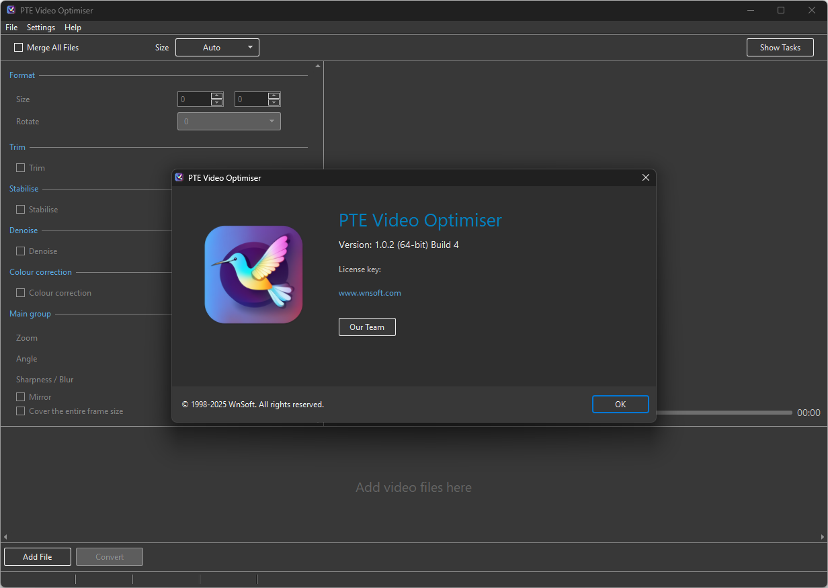The image size is (828, 588).
Task: Open the Size Auto dropdown
Action: pos(217,48)
